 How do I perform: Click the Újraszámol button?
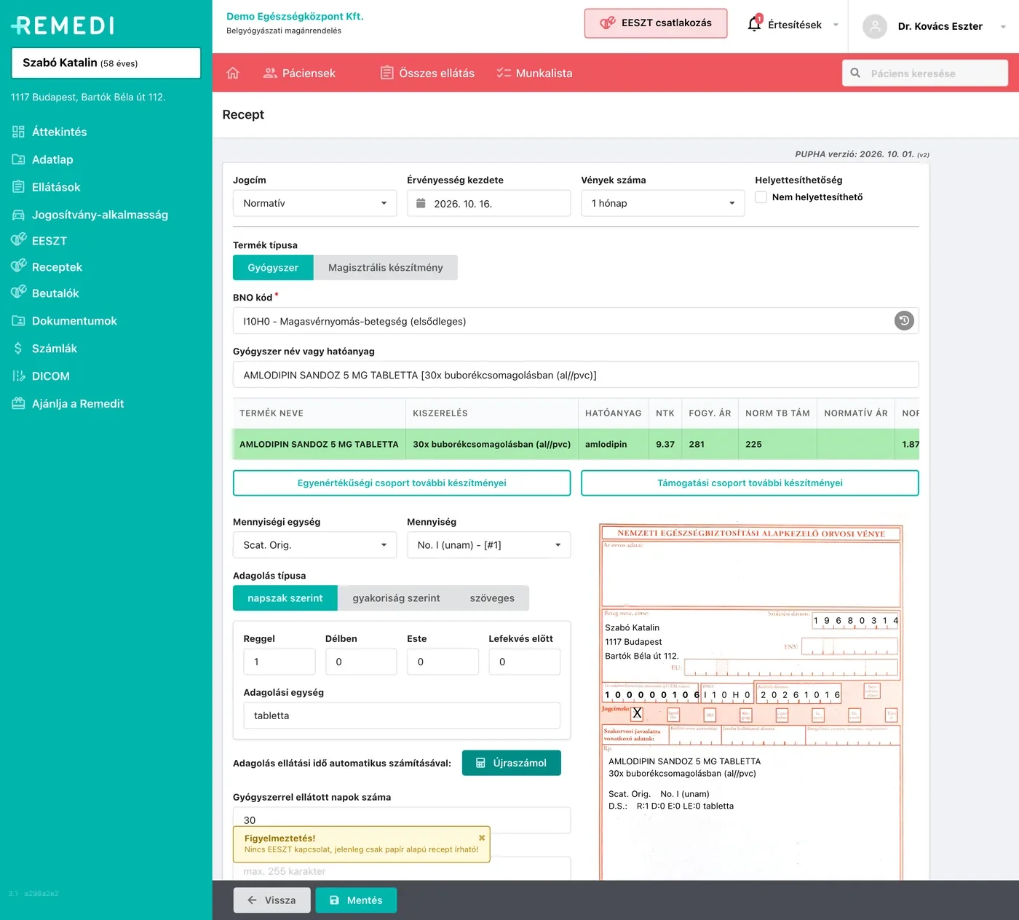coord(511,763)
